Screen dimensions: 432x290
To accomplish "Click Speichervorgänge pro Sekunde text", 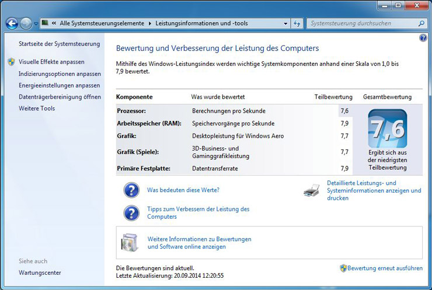I will pos(233,123).
